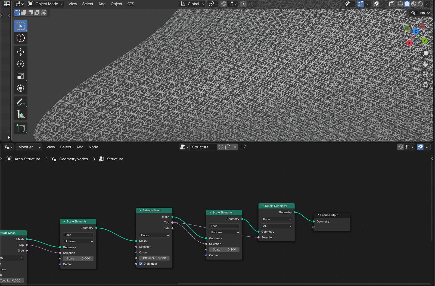This screenshot has width=435, height=286.
Task: Collapse the Delete Geometry node
Action: [x=263, y=206]
